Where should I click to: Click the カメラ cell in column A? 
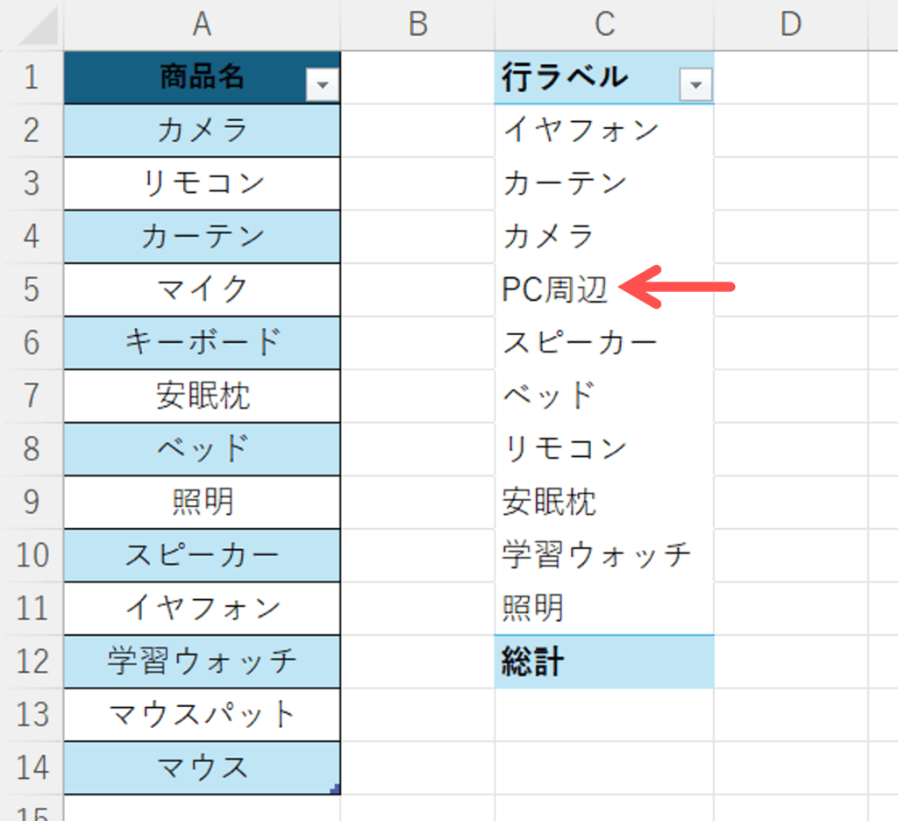[202, 131]
